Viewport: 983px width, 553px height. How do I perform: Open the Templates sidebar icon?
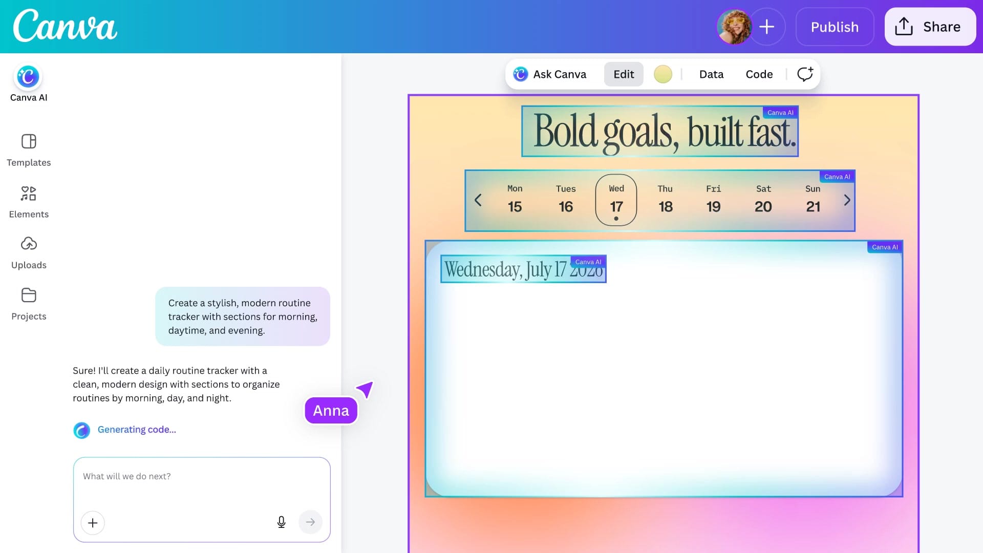pyautogui.click(x=29, y=141)
